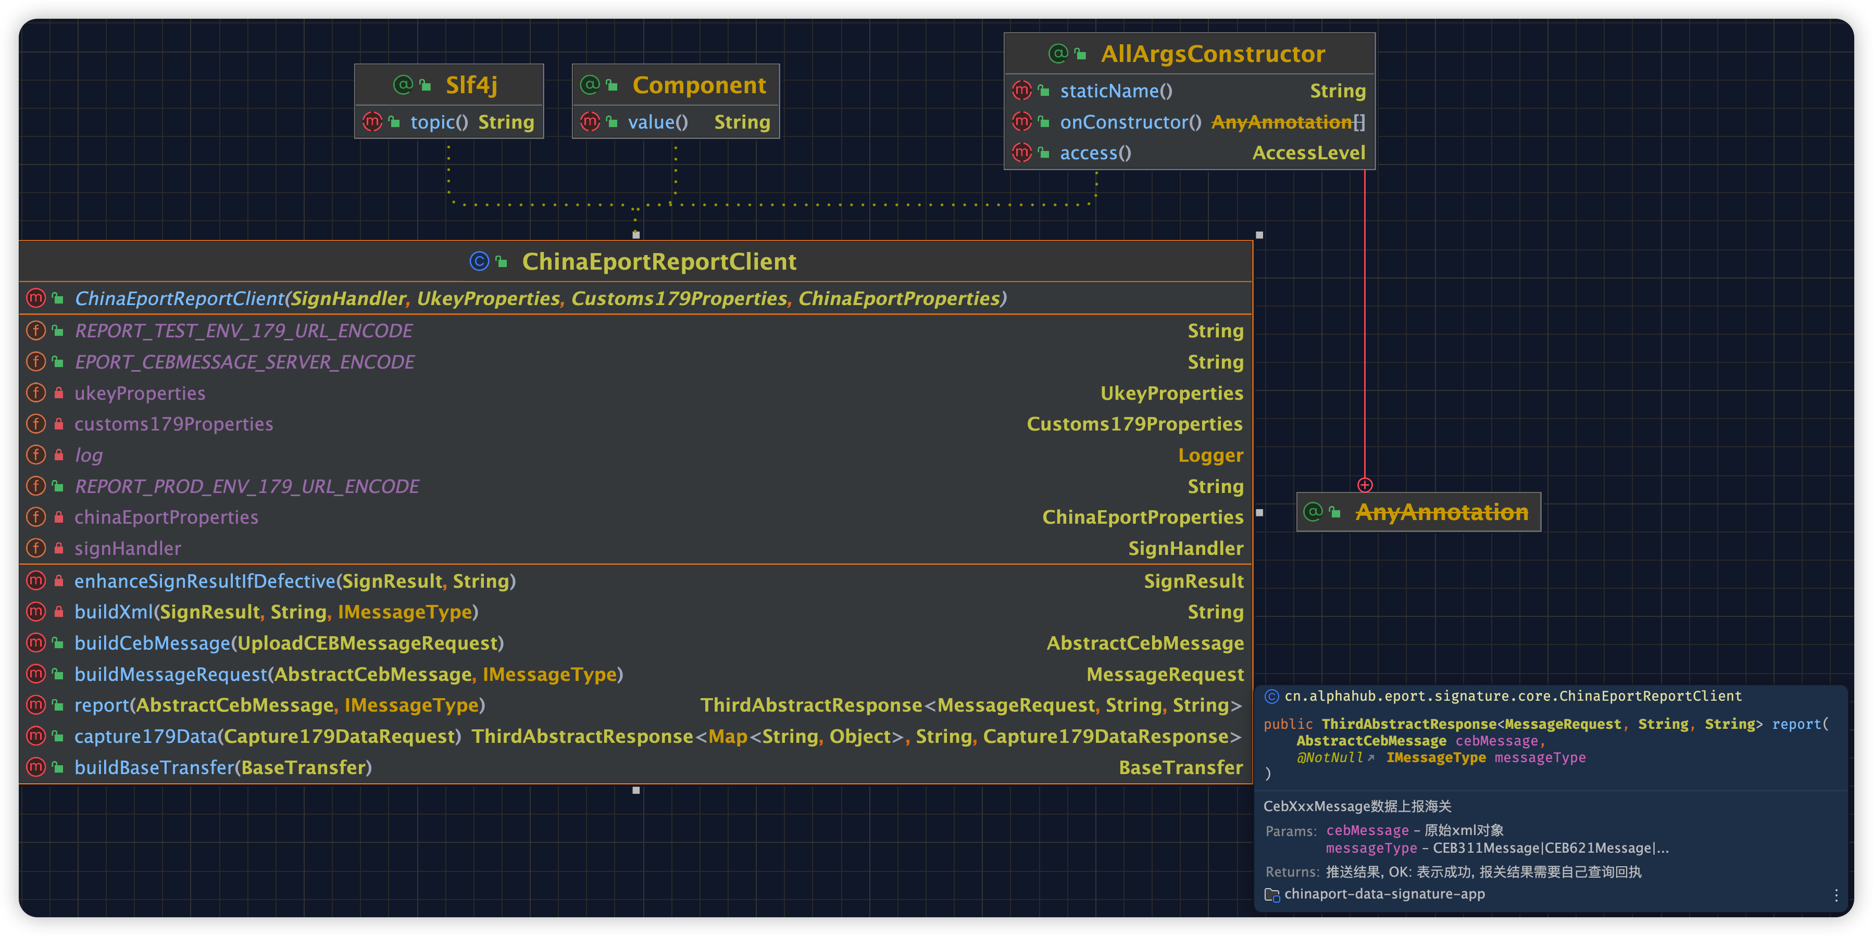Image resolution: width=1873 pixels, height=936 pixels.
Task: Click the ChinaEportReportClient class icon
Action: (479, 261)
